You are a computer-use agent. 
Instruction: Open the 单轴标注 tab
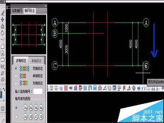(x=36, y=61)
